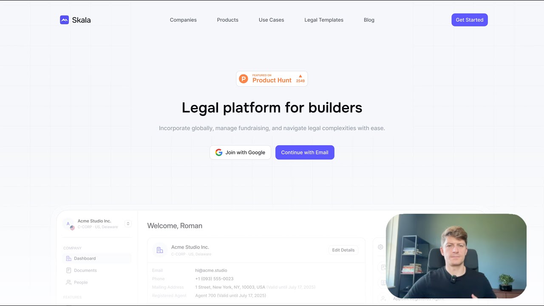
Task: Click the Acme Studio avatar with US flag
Action: pyautogui.click(x=69, y=224)
